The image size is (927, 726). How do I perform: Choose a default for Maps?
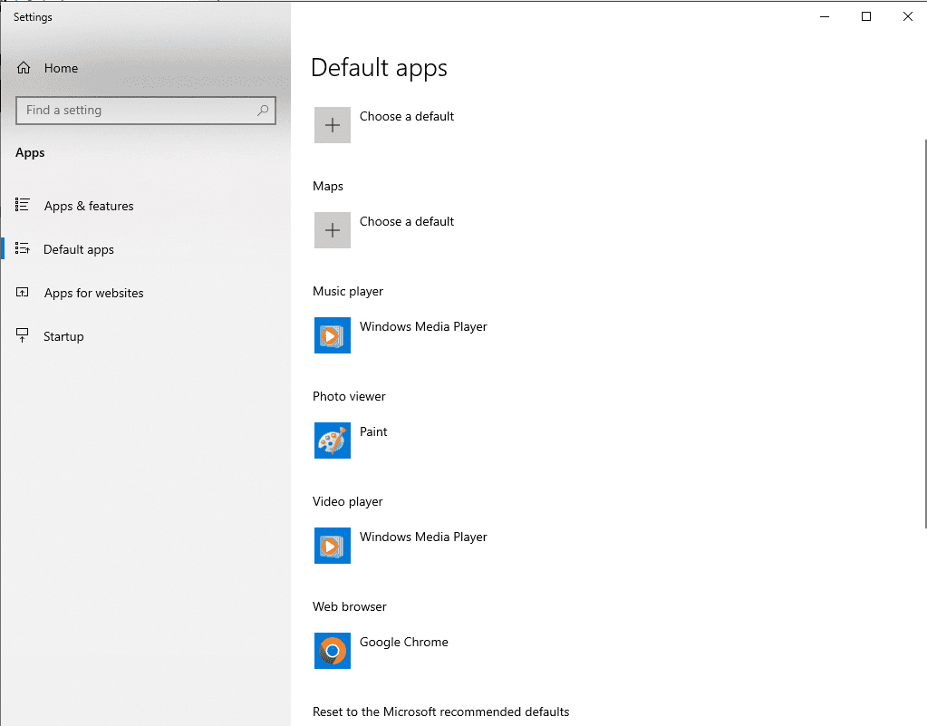coord(407,221)
